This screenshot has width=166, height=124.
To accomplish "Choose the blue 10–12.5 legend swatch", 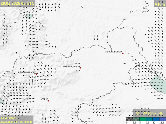I will point(156,119).
